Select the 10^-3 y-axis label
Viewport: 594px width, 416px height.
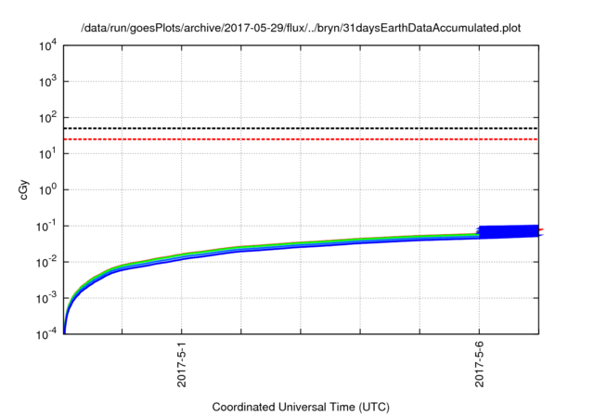(x=47, y=298)
